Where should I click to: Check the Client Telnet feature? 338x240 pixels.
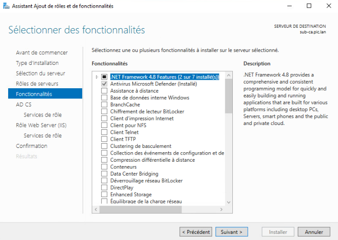[x=104, y=132]
